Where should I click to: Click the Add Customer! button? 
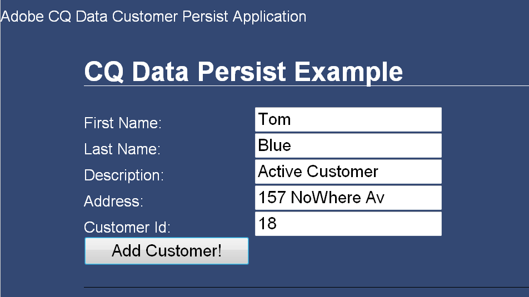166,251
